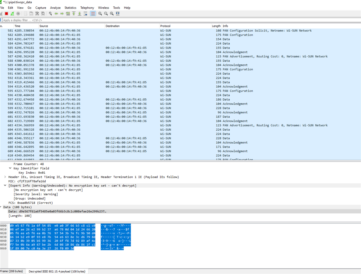
Task: Select Severity level: Warning line
Action: [x=36, y=194]
